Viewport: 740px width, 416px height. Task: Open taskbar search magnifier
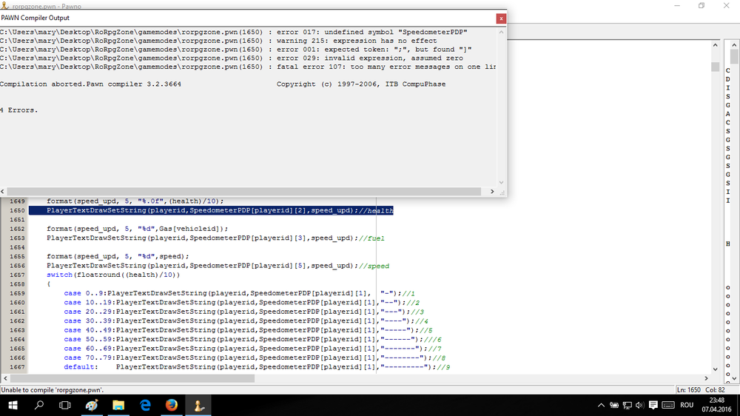click(39, 405)
